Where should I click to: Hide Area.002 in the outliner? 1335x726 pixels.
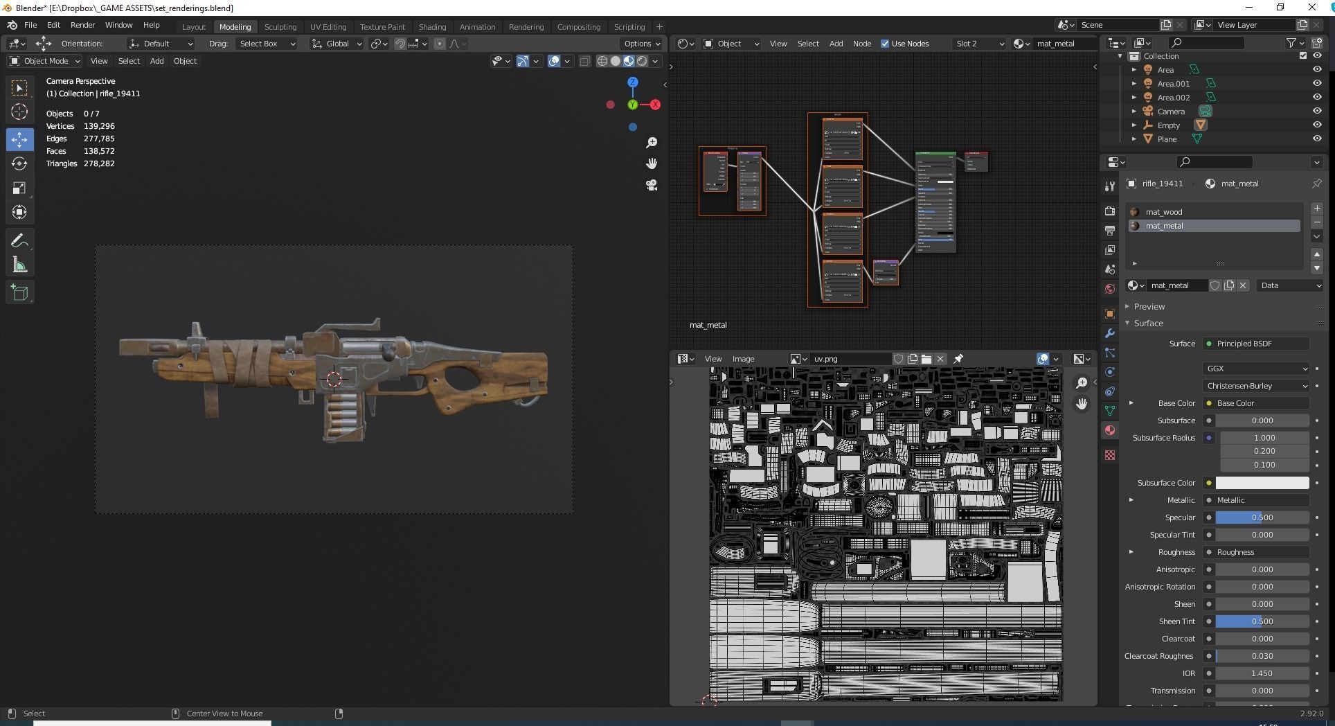click(x=1317, y=97)
